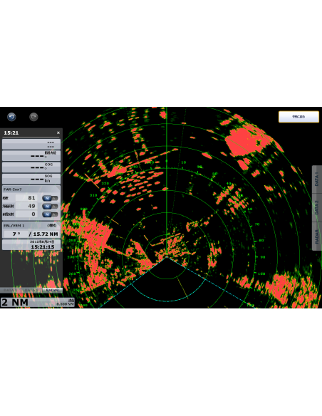Click the EBL bearing field showing 7°
The image size is (322, 416).
pyautogui.click(x=16, y=234)
